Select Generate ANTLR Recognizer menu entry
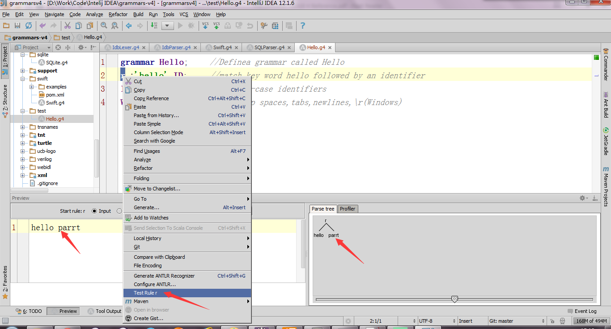The width and height of the screenshot is (611, 329). 187,276
